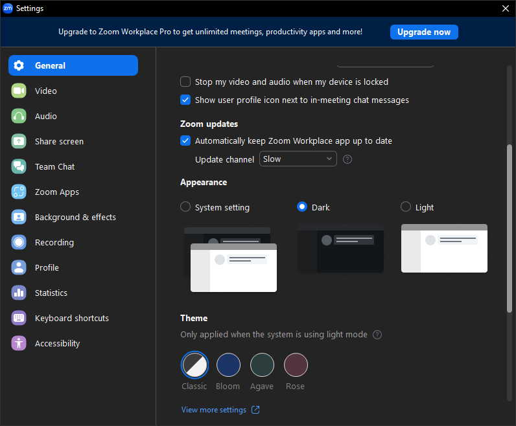Click the Share screen icon
516x426 pixels.
click(x=19, y=141)
